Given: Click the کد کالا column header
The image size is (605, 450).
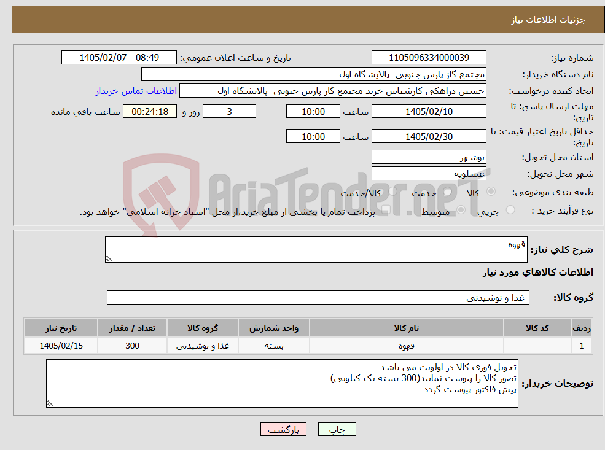Looking at the screenshot, I should point(537,328).
